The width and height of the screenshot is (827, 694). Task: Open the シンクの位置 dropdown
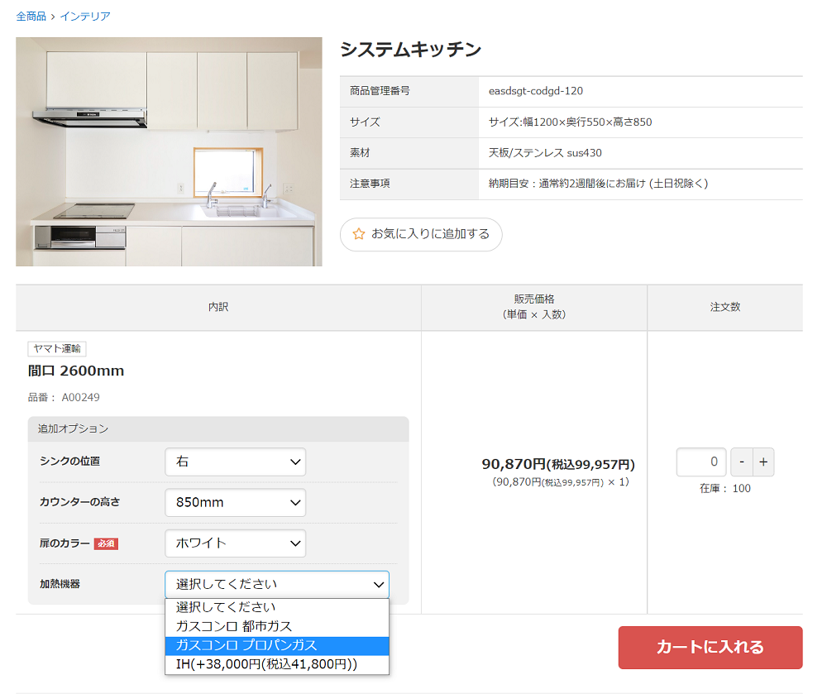point(235,462)
